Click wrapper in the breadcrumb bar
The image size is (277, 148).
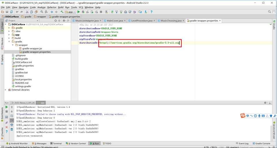(x=42, y=17)
